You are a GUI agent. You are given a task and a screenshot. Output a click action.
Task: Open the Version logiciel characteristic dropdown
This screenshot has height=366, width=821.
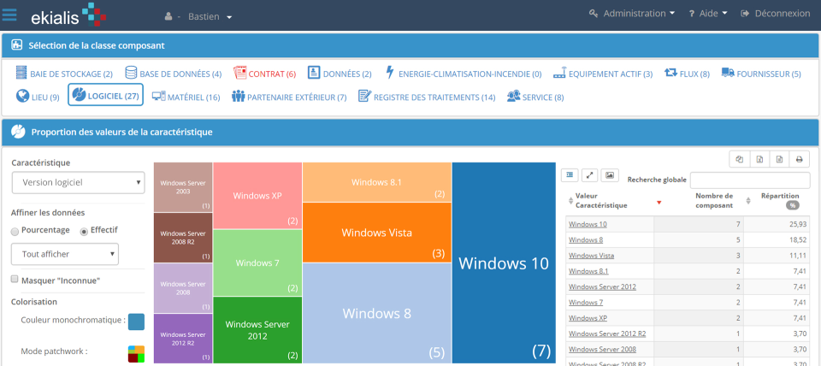78,183
